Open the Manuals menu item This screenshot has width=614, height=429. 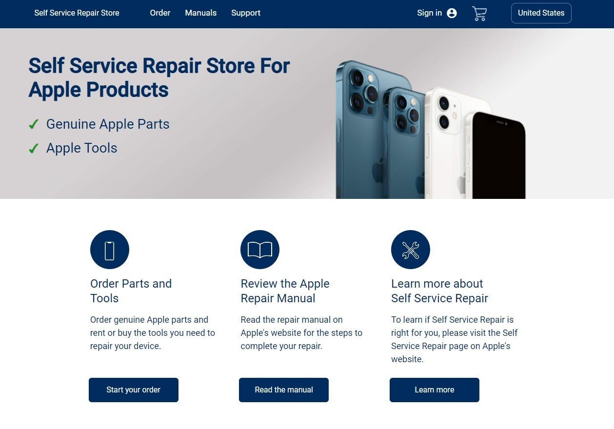coord(201,13)
